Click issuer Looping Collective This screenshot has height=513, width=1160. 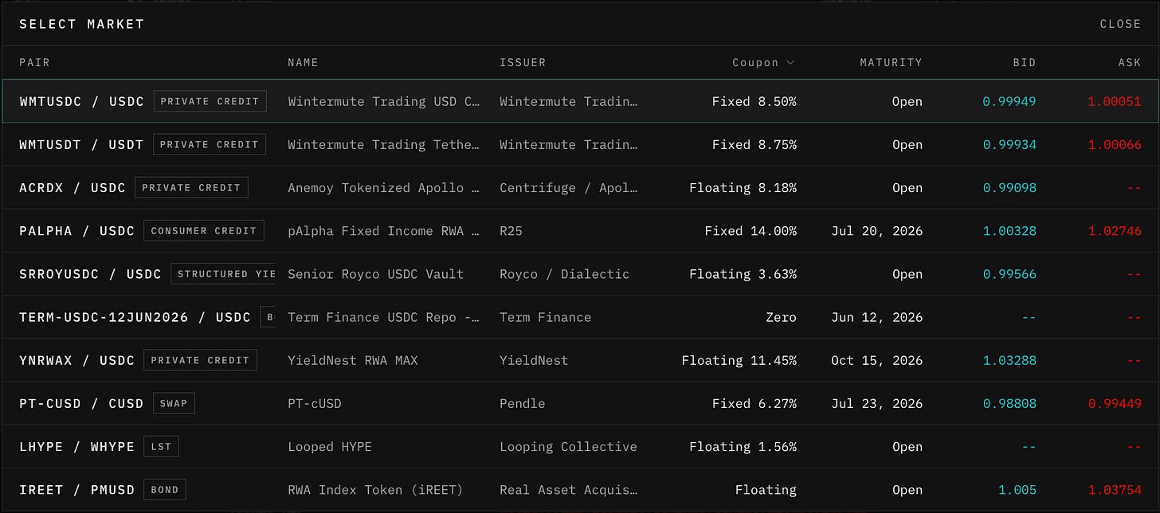point(568,447)
